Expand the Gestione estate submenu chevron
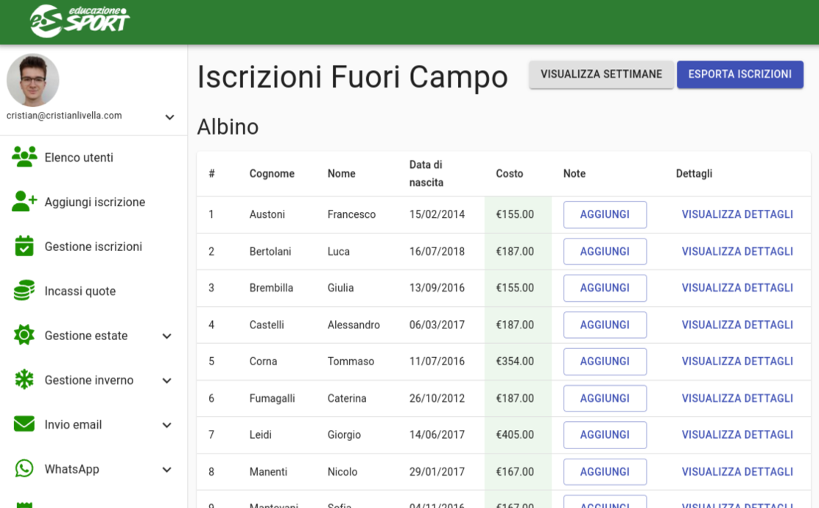The image size is (819, 508). click(167, 336)
